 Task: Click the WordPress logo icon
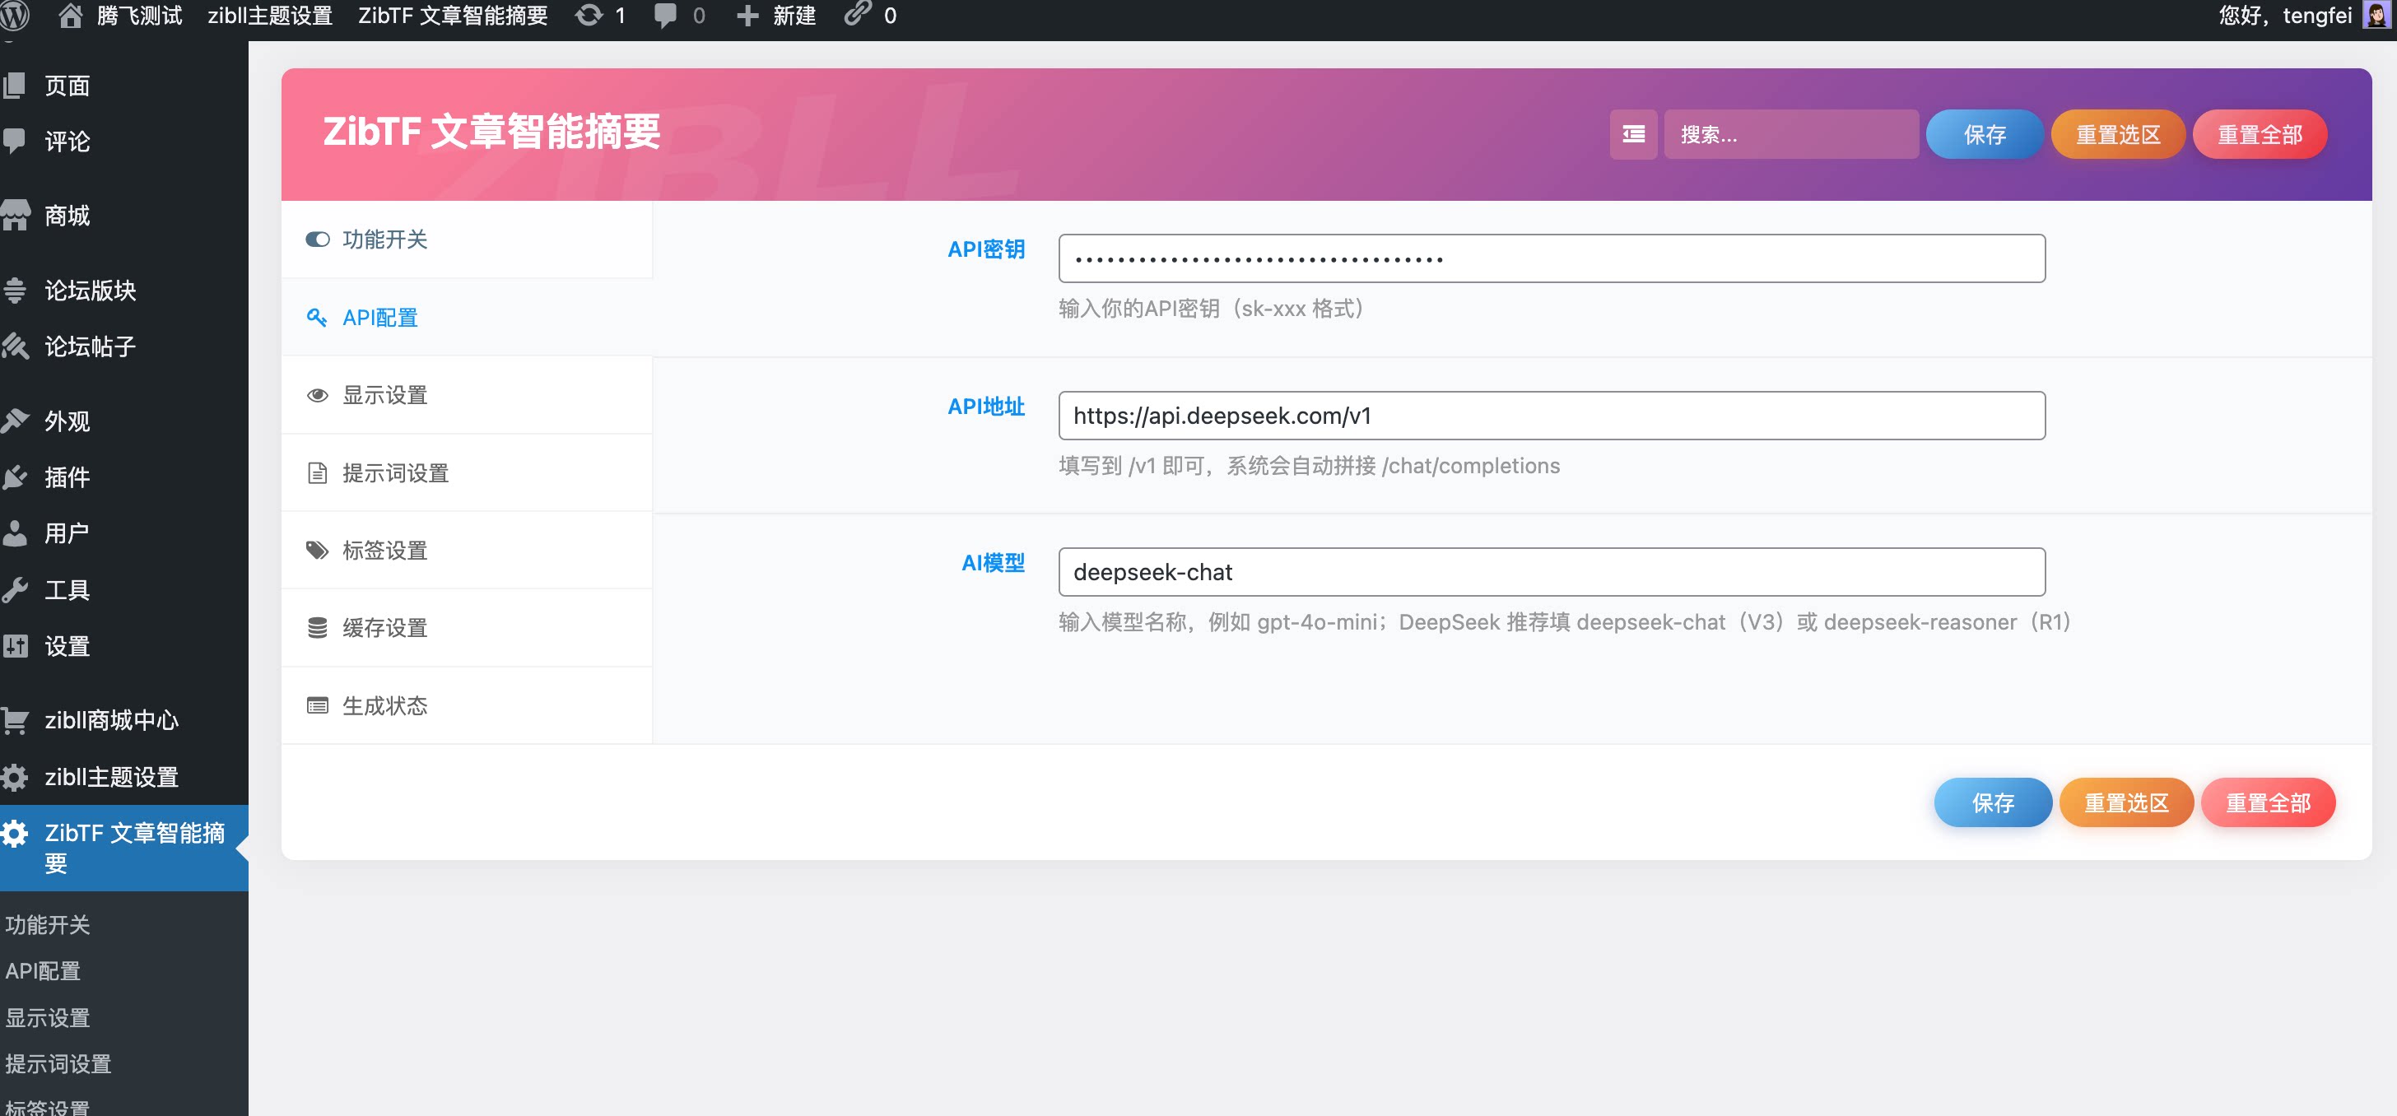coord(15,16)
